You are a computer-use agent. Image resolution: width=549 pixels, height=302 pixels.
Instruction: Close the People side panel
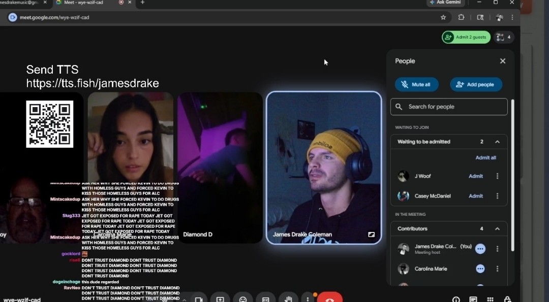point(503,61)
